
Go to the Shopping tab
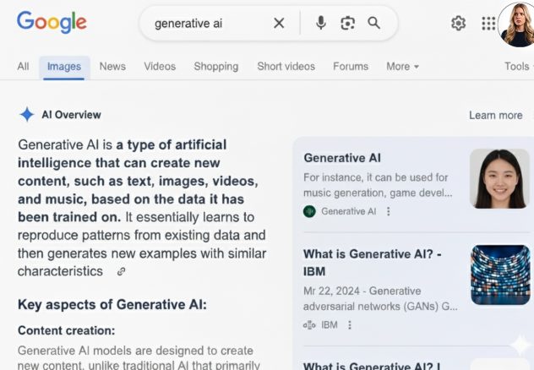[216, 67]
